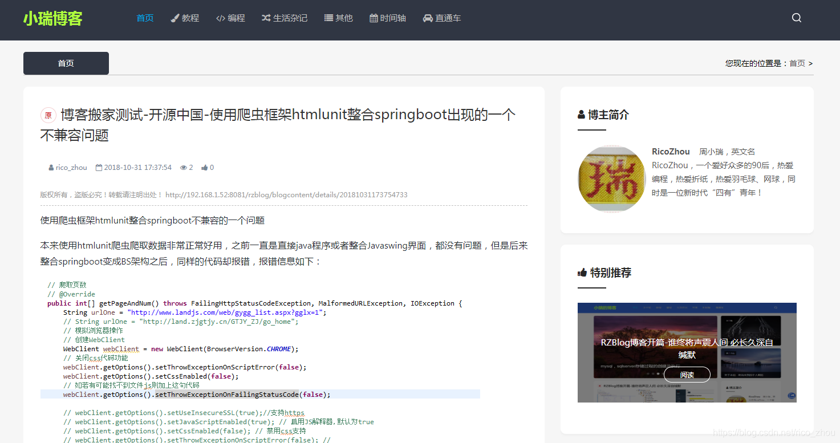Image resolution: width=840 pixels, height=443 pixels.
Task: Click the getPageAndNum method declaration line
Action: 254,303
